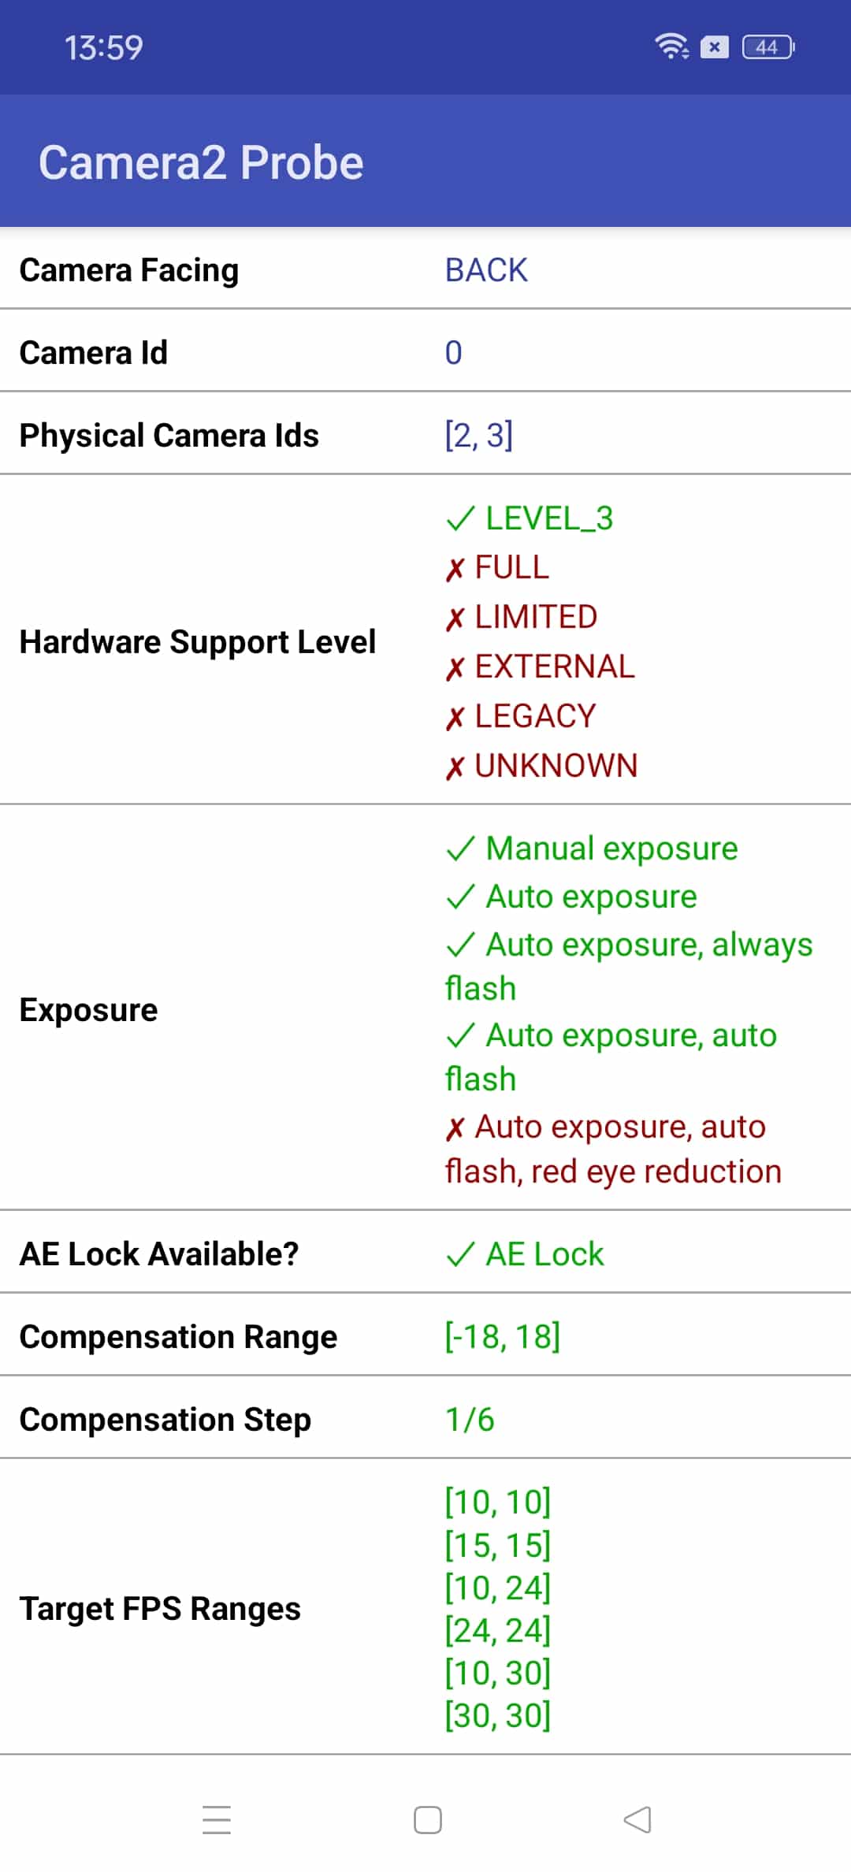Tap the green checkmark next to LEVEL_3
Viewport: 851px width, 1872px height.
460,518
